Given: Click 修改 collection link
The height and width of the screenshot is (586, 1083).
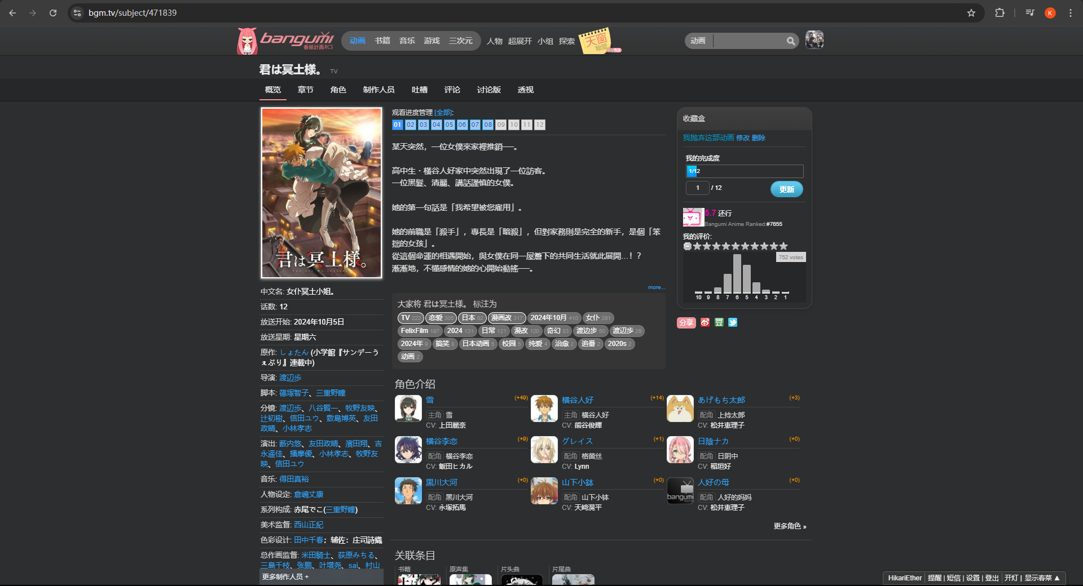Looking at the screenshot, I should 743,137.
